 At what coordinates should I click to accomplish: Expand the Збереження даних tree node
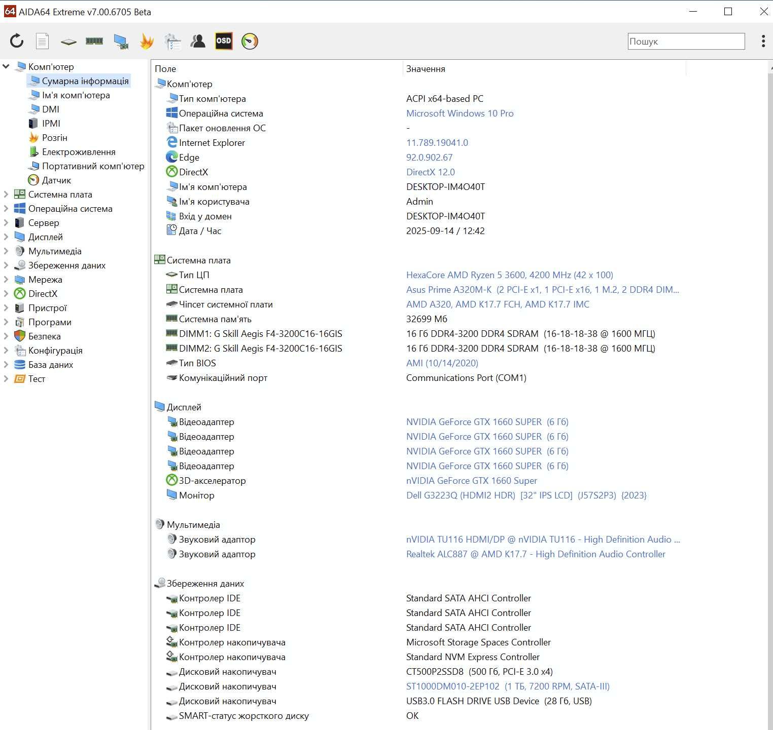[x=6, y=265]
